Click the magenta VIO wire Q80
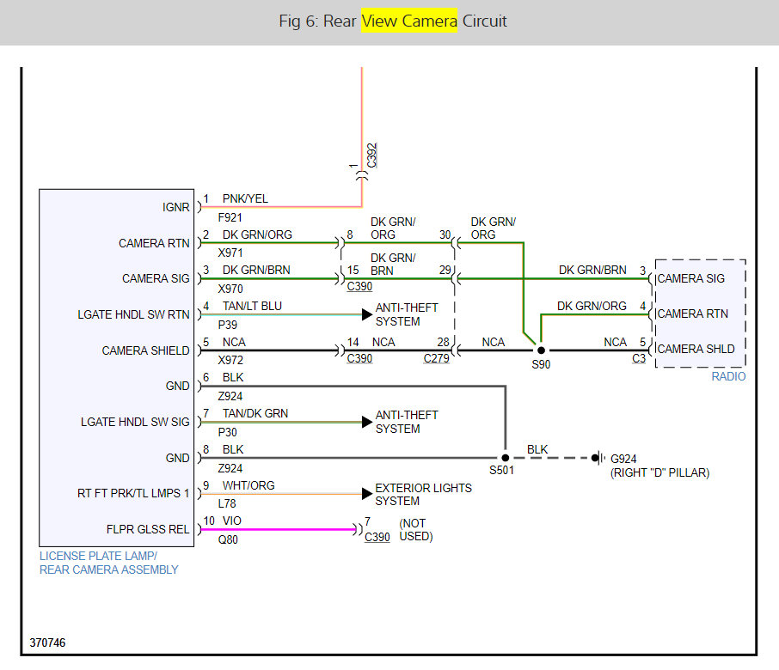Screen dimensions: 779x670 [x=279, y=529]
